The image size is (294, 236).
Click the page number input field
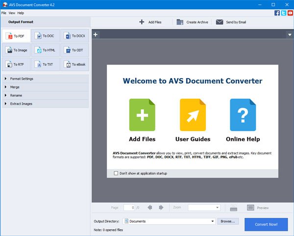[x=129, y=208]
